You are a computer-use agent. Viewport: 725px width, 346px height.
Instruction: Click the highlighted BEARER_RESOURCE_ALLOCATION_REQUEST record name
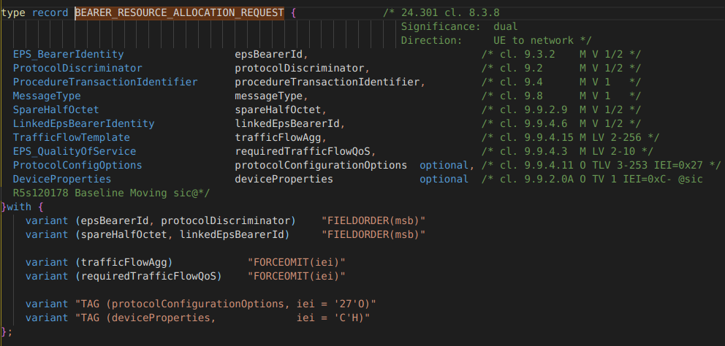[x=180, y=13]
